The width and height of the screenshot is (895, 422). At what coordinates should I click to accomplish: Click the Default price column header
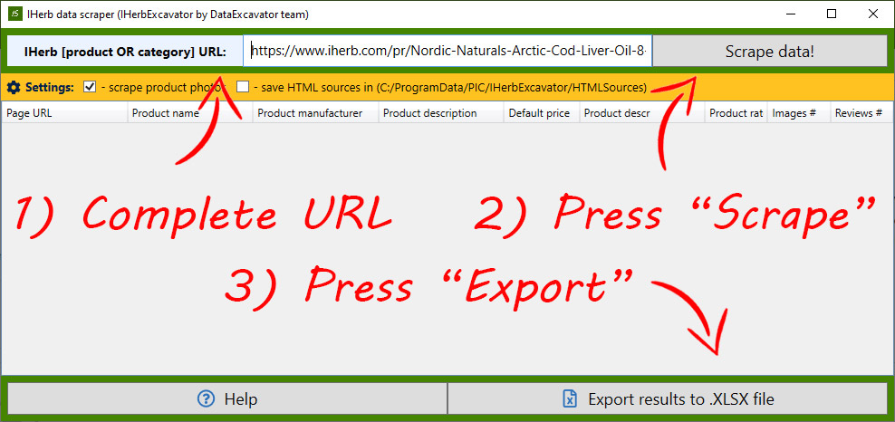click(x=542, y=113)
